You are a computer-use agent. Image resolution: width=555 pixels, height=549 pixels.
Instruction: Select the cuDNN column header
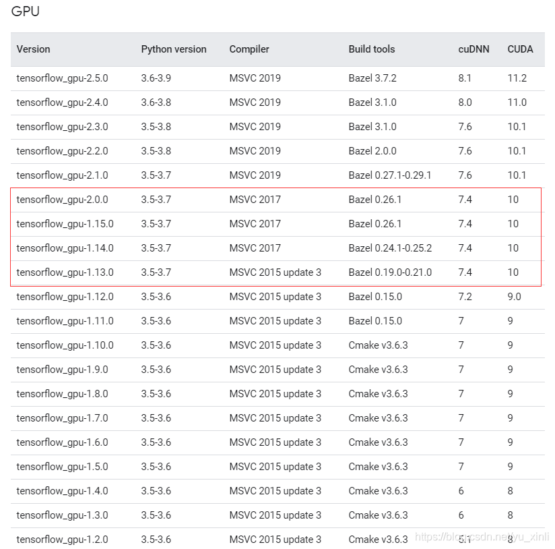(x=474, y=49)
